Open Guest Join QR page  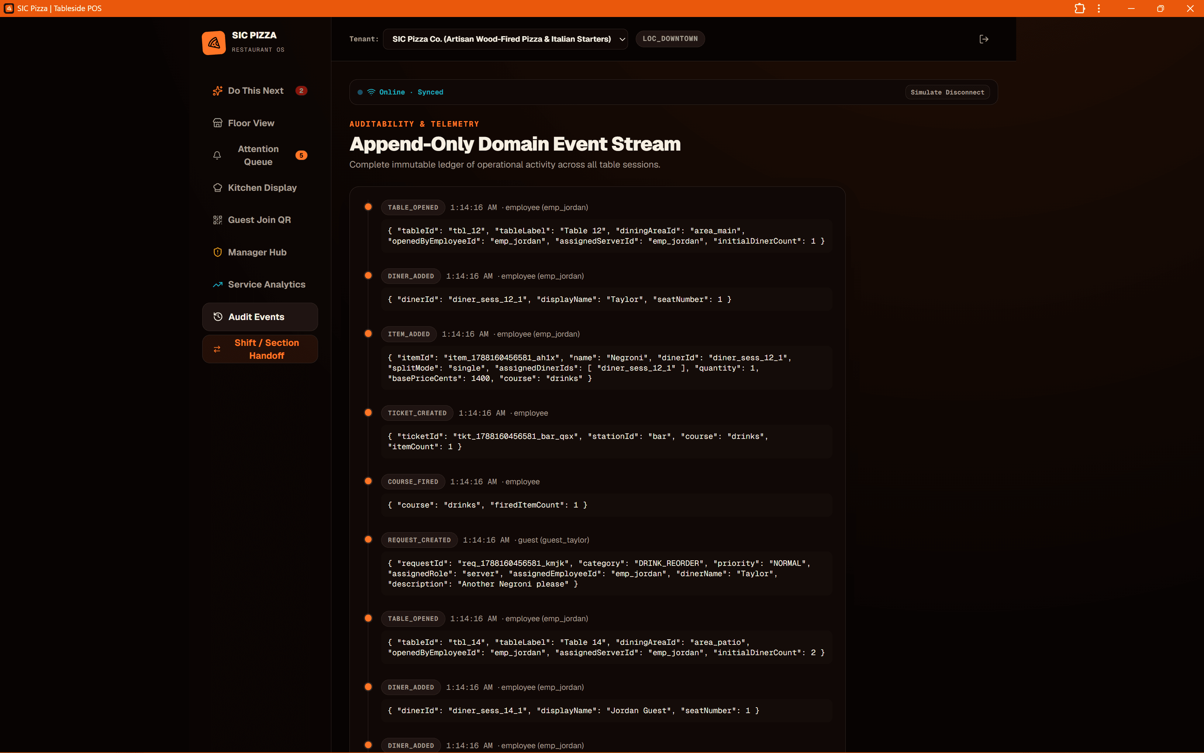coord(260,220)
